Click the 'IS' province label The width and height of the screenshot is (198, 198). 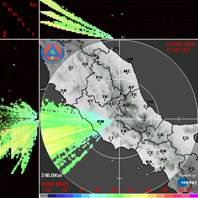148,133
